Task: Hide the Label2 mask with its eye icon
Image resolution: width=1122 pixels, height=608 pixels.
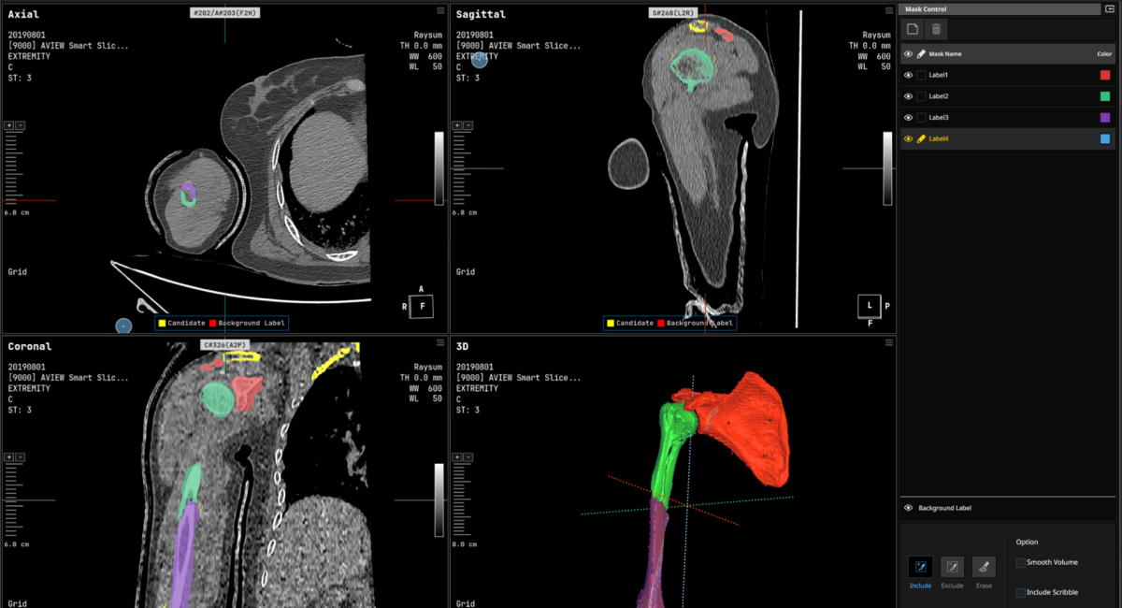Action: [908, 96]
